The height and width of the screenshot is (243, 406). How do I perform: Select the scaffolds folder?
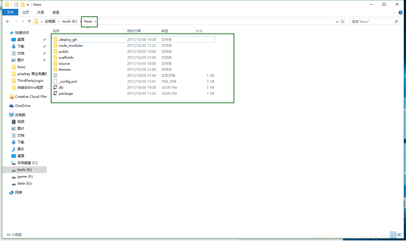click(134, 58)
